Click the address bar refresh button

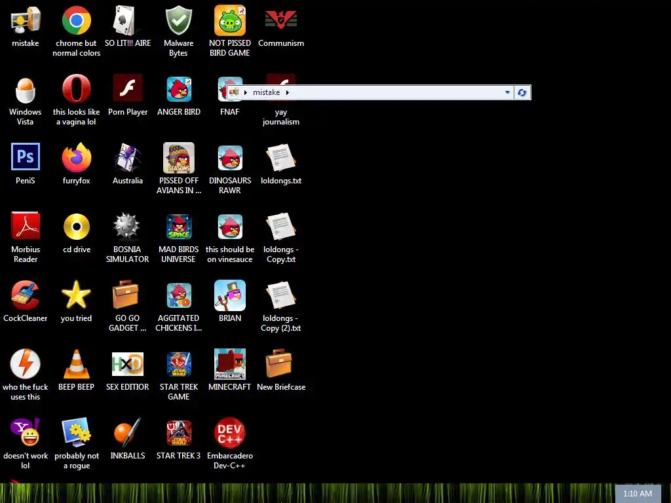point(522,92)
